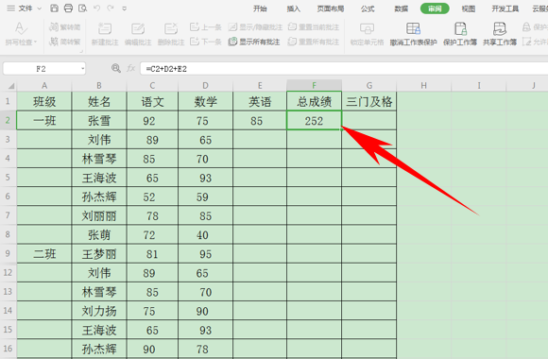Screen dimensions: 548x359
Task: Select the 二班 cell
Action: [44, 254]
